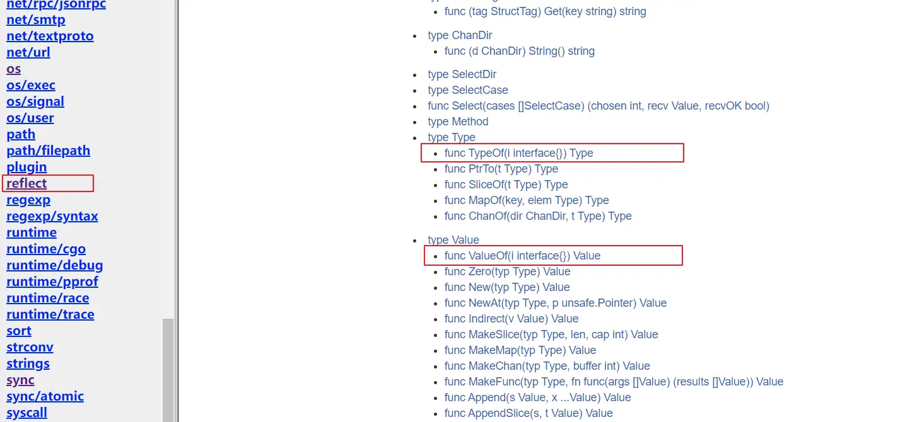
Task: Go to the runtime/debug package
Action: [x=54, y=265]
